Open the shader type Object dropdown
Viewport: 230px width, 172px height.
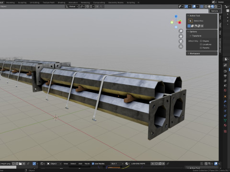pyautogui.click(x=54, y=163)
